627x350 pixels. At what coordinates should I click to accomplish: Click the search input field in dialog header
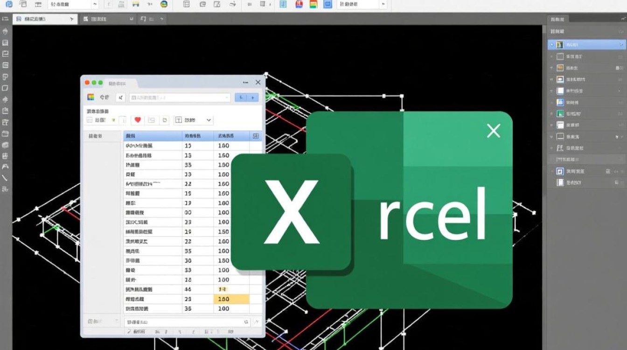click(180, 98)
